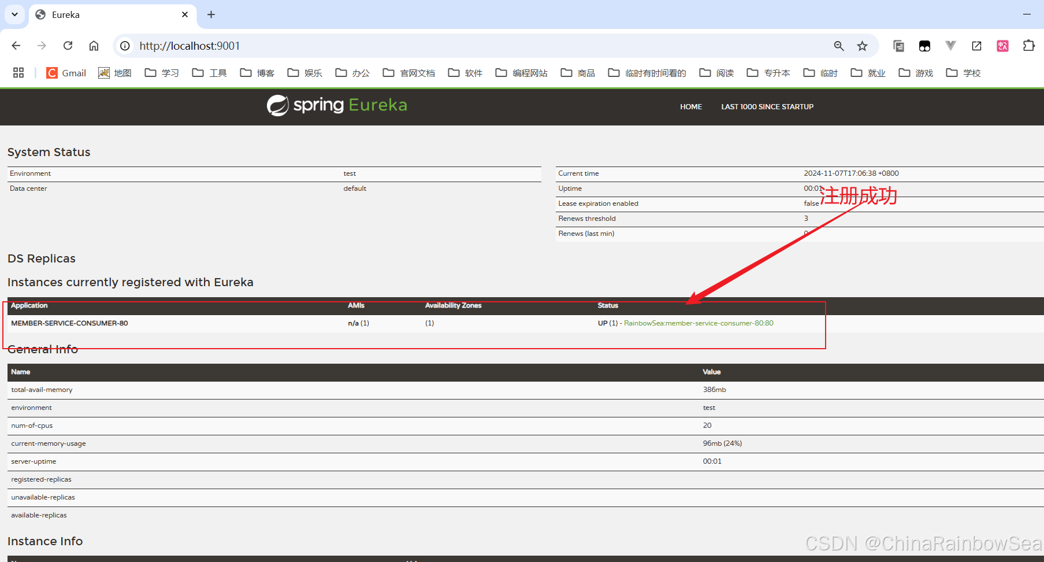Click the num-of-cpus value 20
Viewport: 1044px width, 562px height.
(x=707, y=426)
